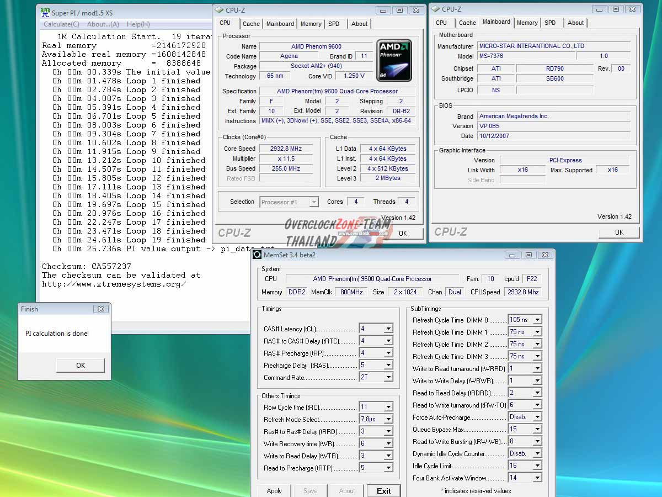Open About...(A) menu in Super PI
662x497 pixels.
coord(103,24)
